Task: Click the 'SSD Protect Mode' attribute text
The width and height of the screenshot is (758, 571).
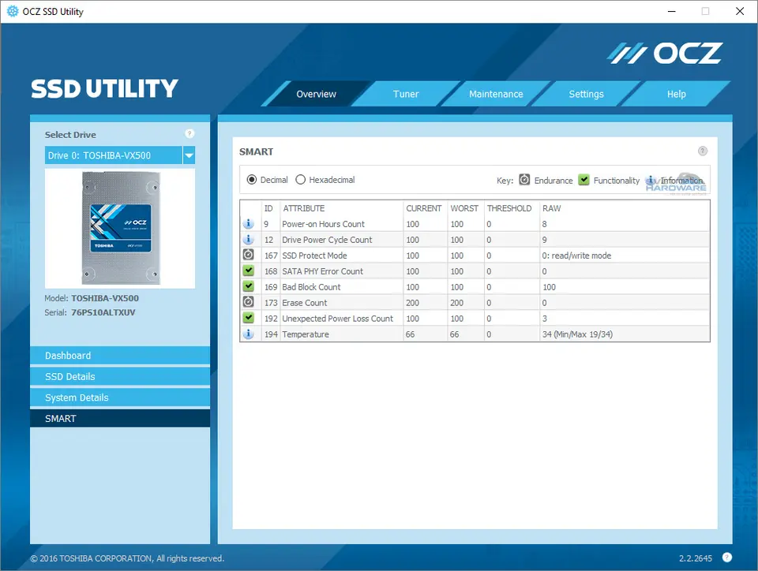Action: click(x=315, y=256)
